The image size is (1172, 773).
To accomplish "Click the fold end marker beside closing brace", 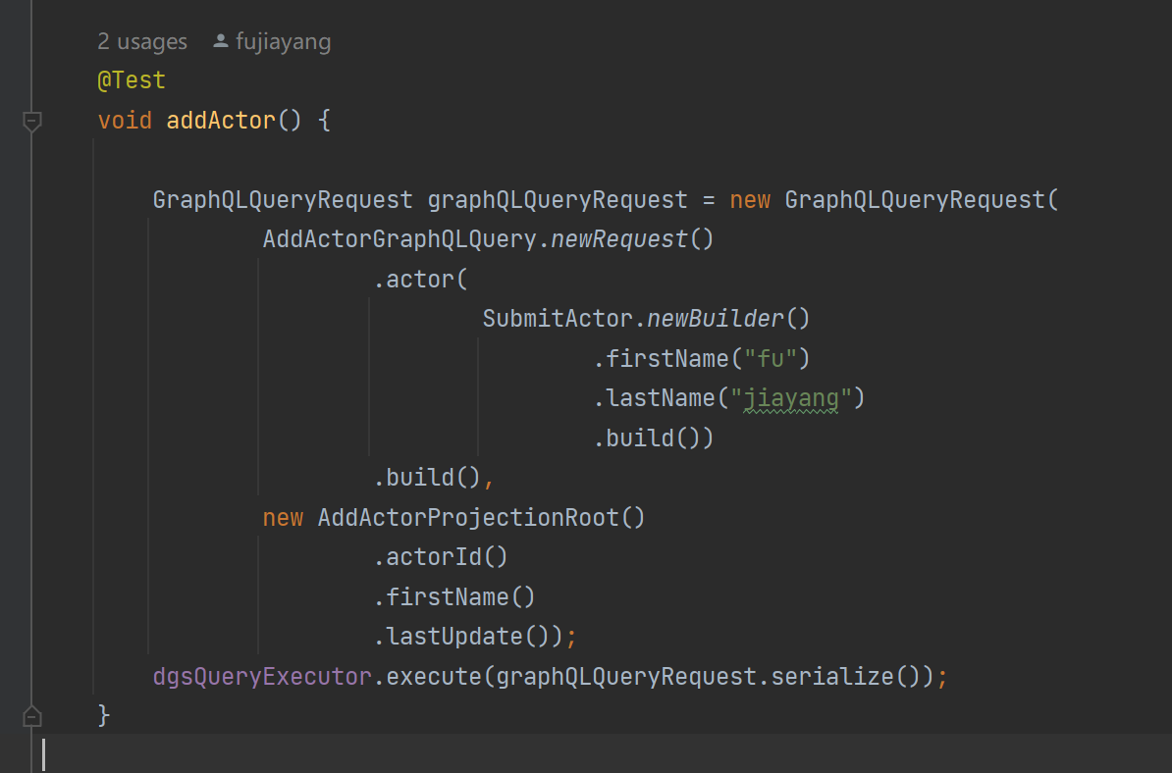I will coord(32,715).
